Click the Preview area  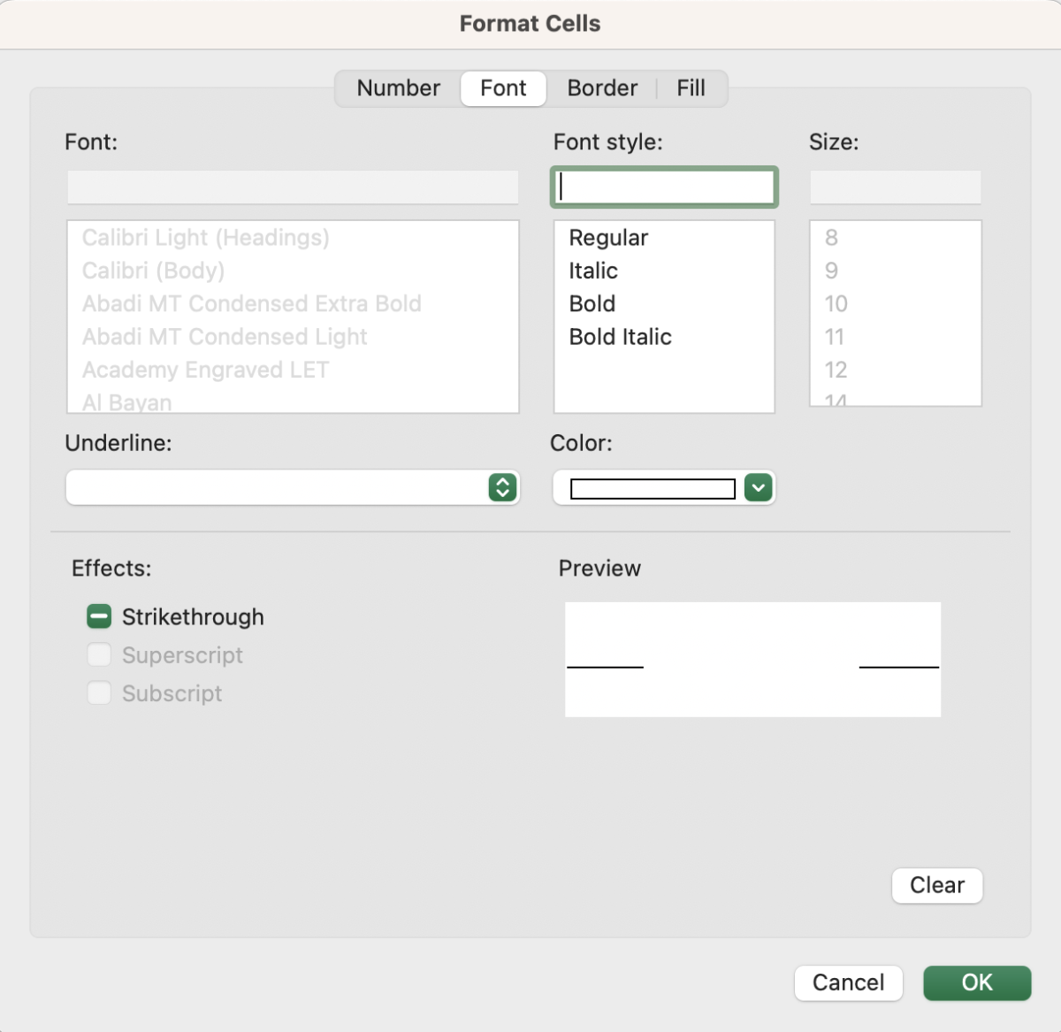tap(753, 660)
